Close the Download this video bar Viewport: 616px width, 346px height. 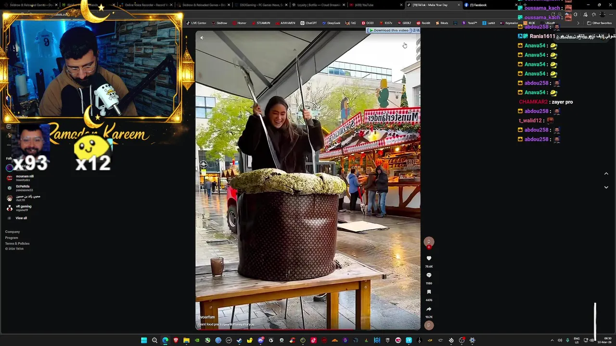click(x=418, y=30)
